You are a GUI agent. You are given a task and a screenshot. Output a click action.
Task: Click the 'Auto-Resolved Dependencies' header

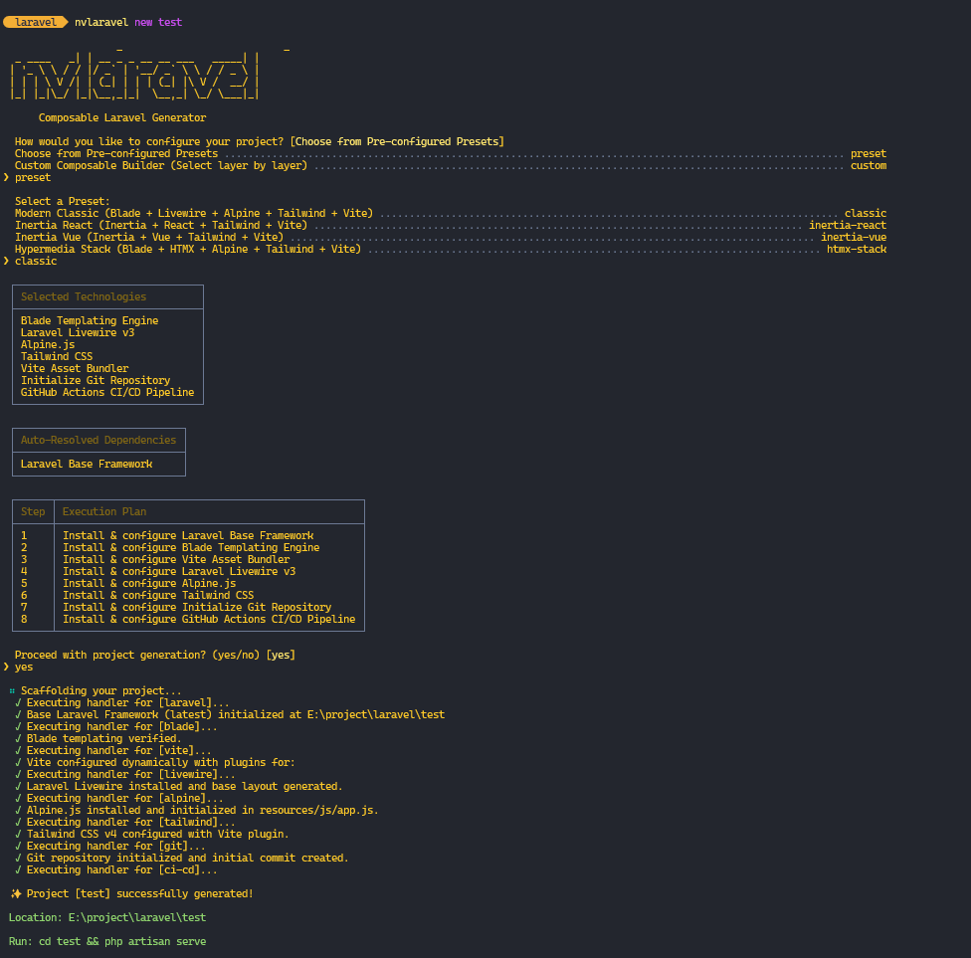pyautogui.click(x=98, y=440)
